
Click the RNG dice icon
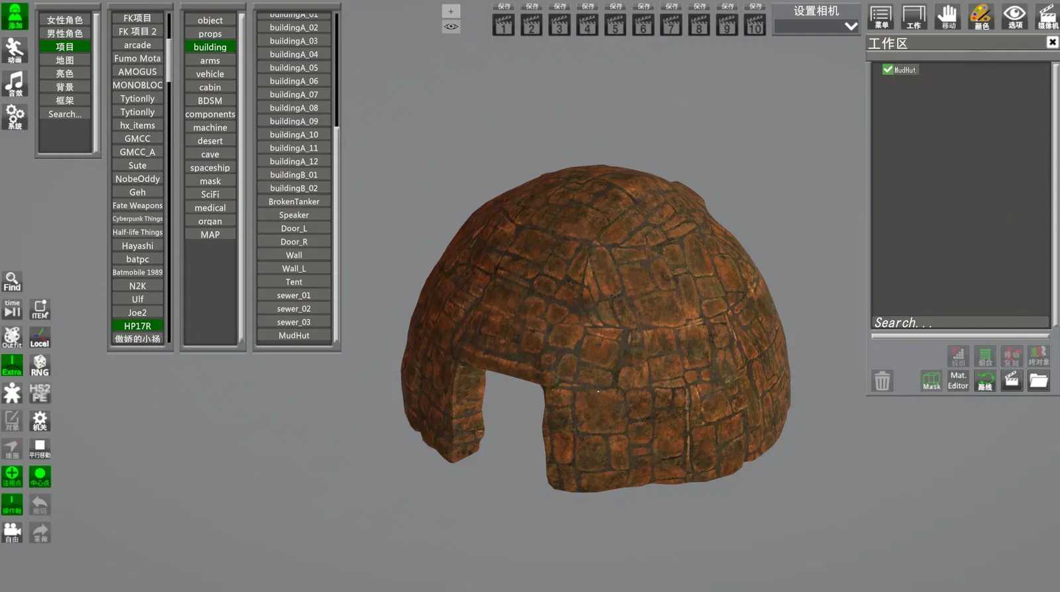40,365
